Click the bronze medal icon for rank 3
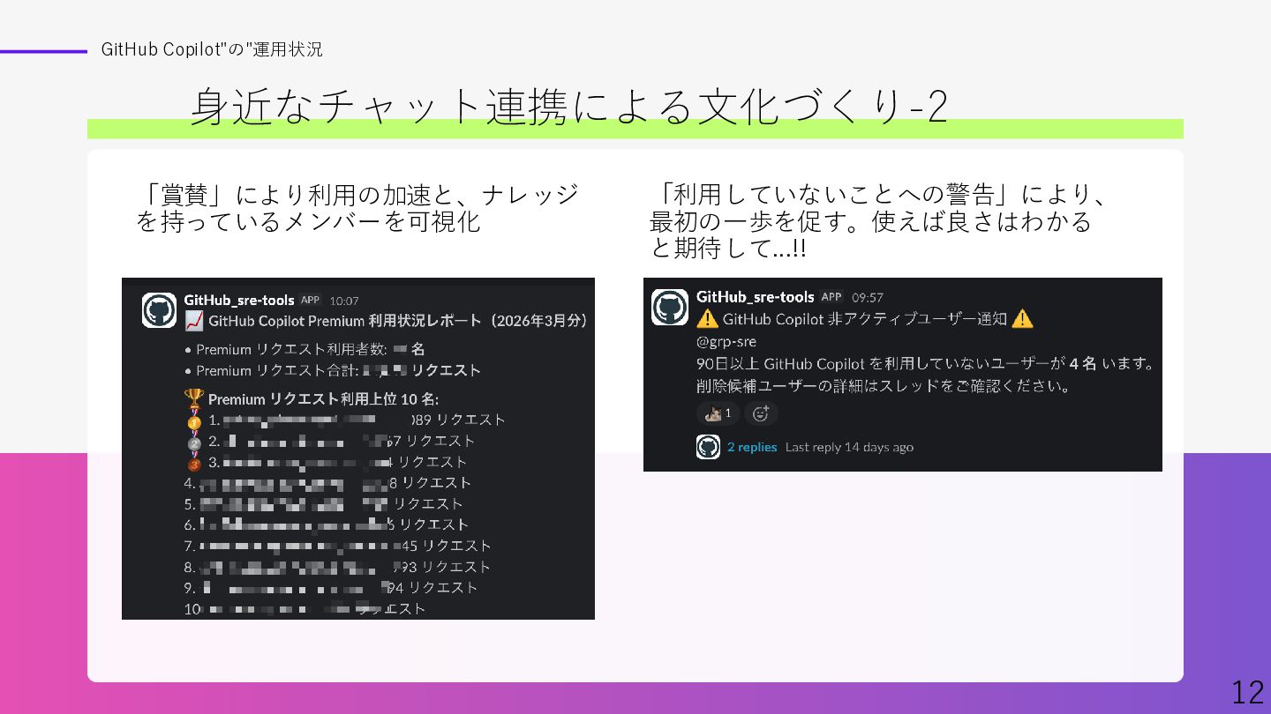Viewport: 1271px width, 714px height. click(194, 463)
